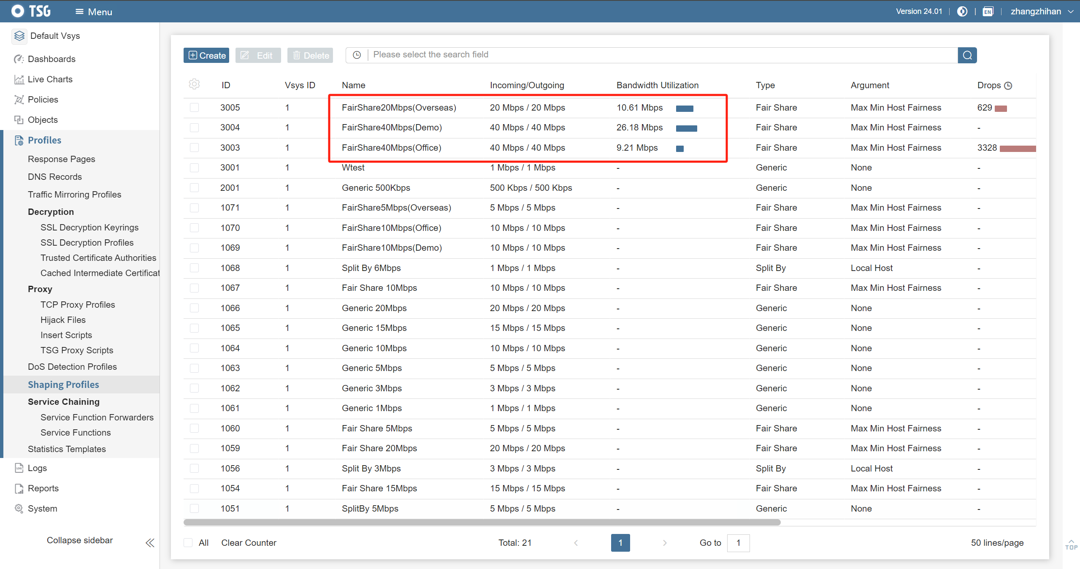Image resolution: width=1080 pixels, height=569 pixels.
Task: Click Clear Counter link
Action: tap(249, 543)
